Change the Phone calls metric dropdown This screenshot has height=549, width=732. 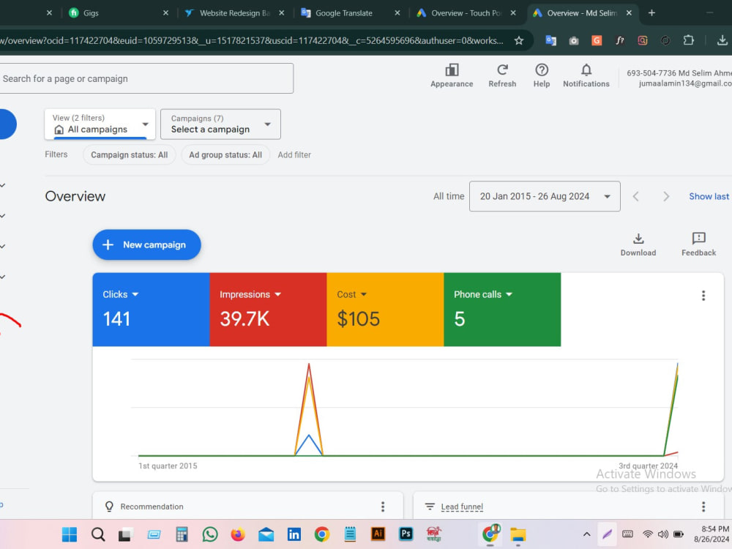(x=483, y=294)
